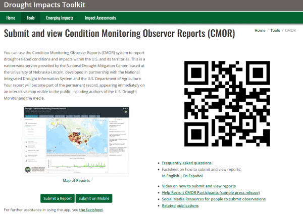Open the En Español factsheet link
The image size is (303, 216).
coord(193,176)
